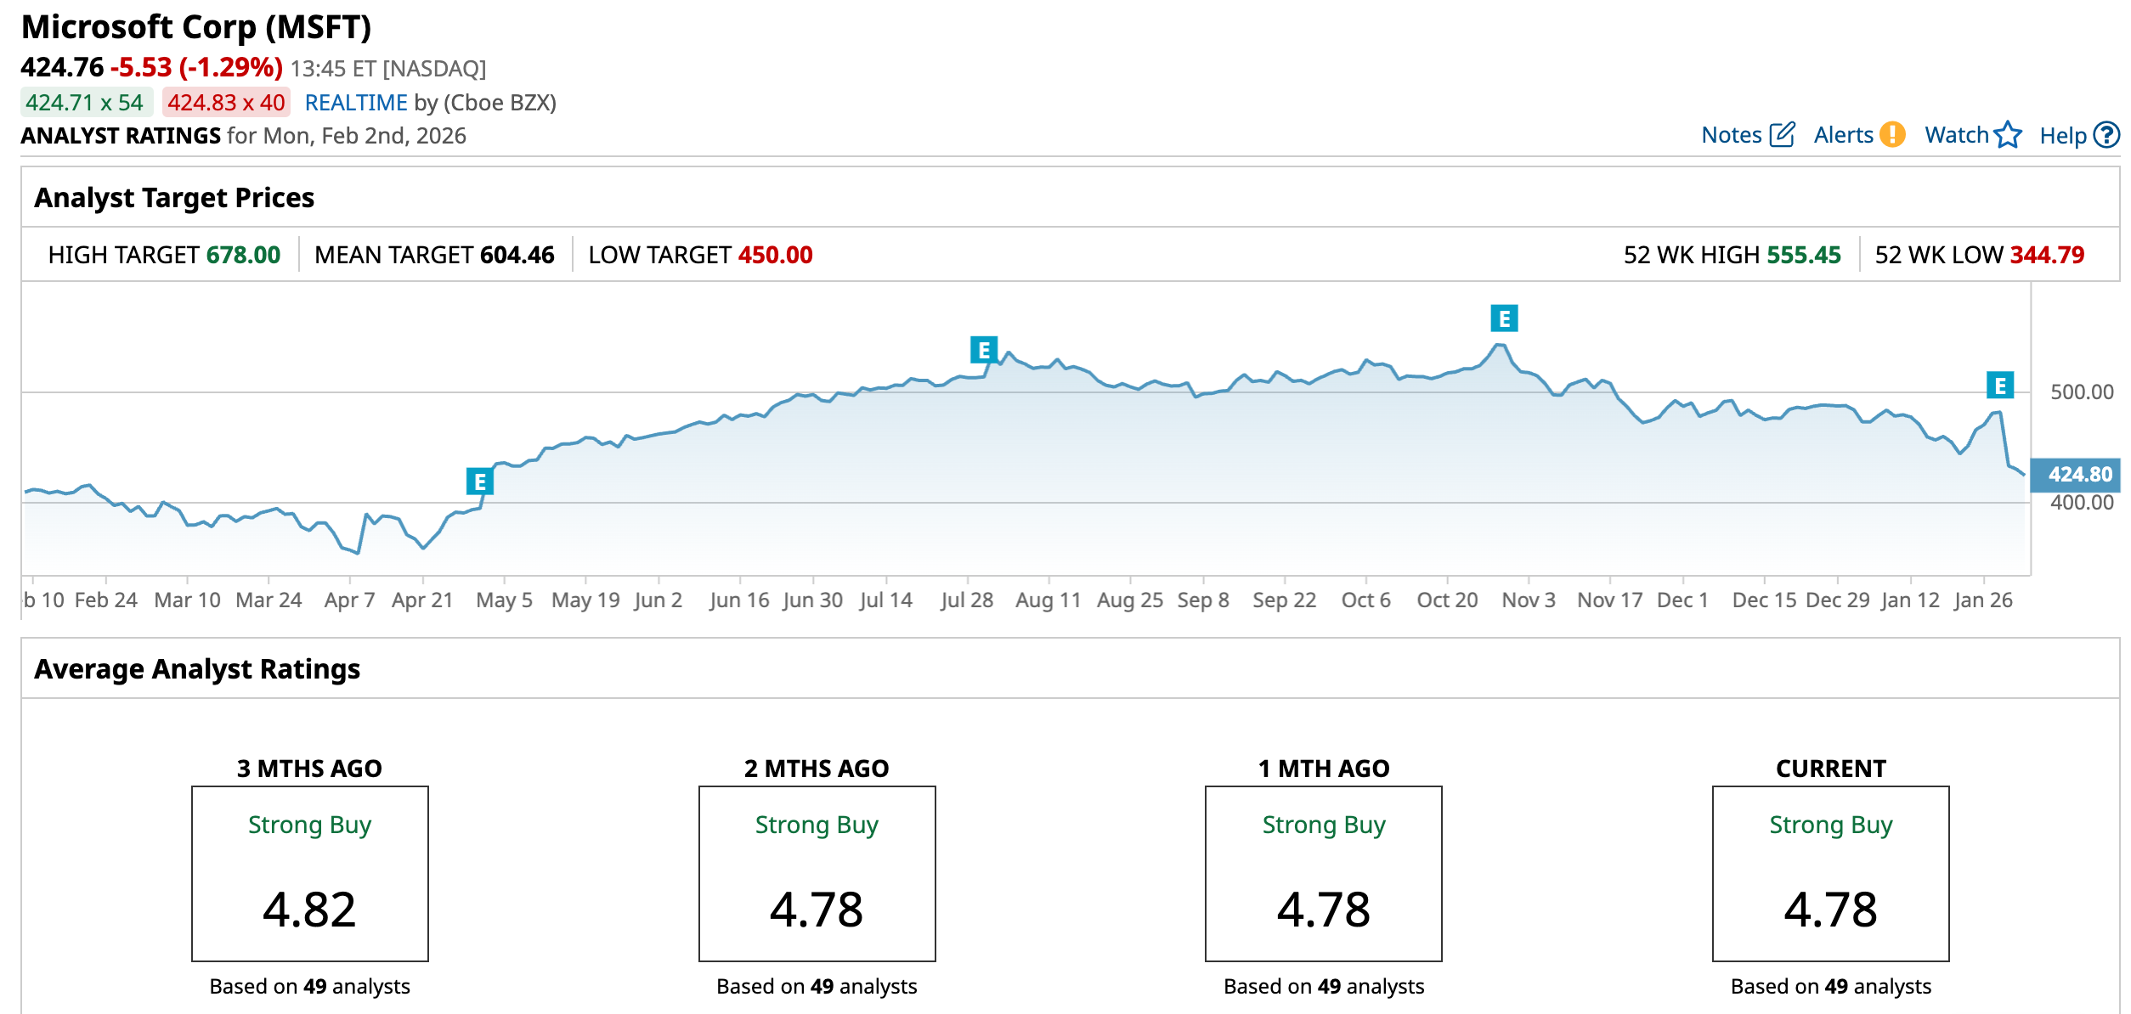2131x1014 pixels.
Task: Open the Notes link
Action: tap(1732, 135)
